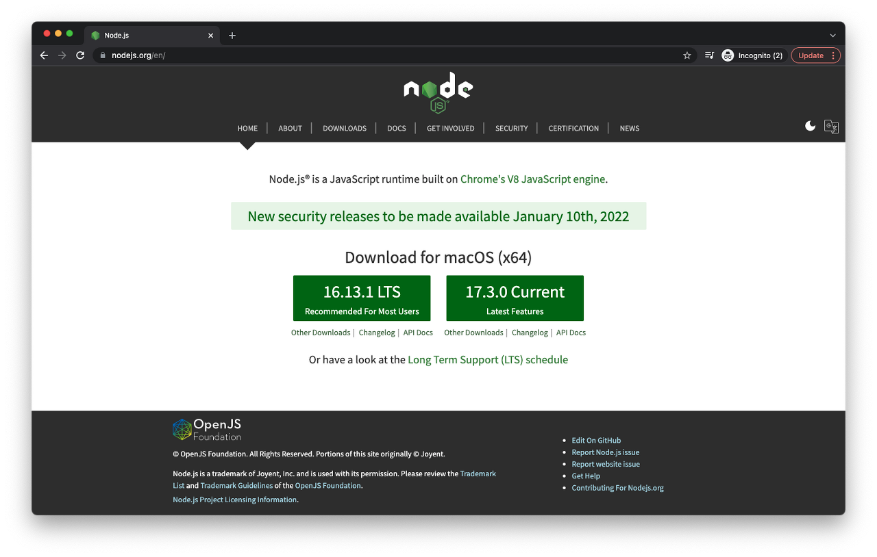Toggle dark mode with the moon icon
This screenshot has height=557, width=877.
click(811, 126)
